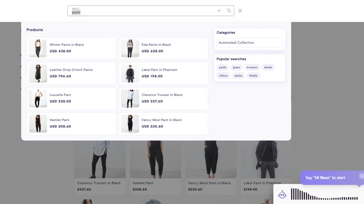
Task: Close the search overlay with the X
Action: point(240,10)
